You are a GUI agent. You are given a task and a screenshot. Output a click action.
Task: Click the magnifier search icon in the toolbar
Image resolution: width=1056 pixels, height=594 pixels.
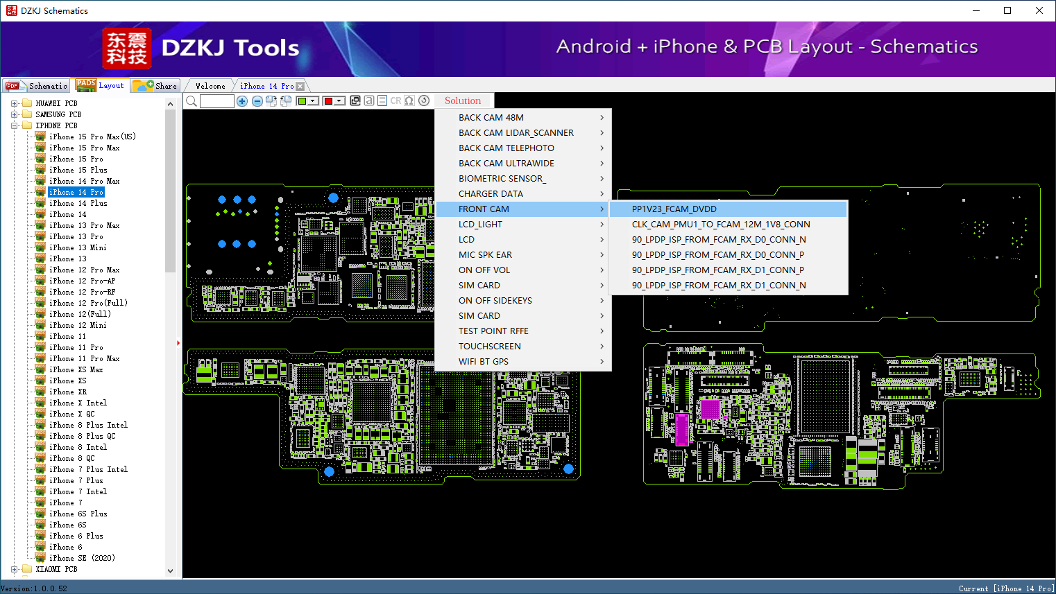point(191,101)
